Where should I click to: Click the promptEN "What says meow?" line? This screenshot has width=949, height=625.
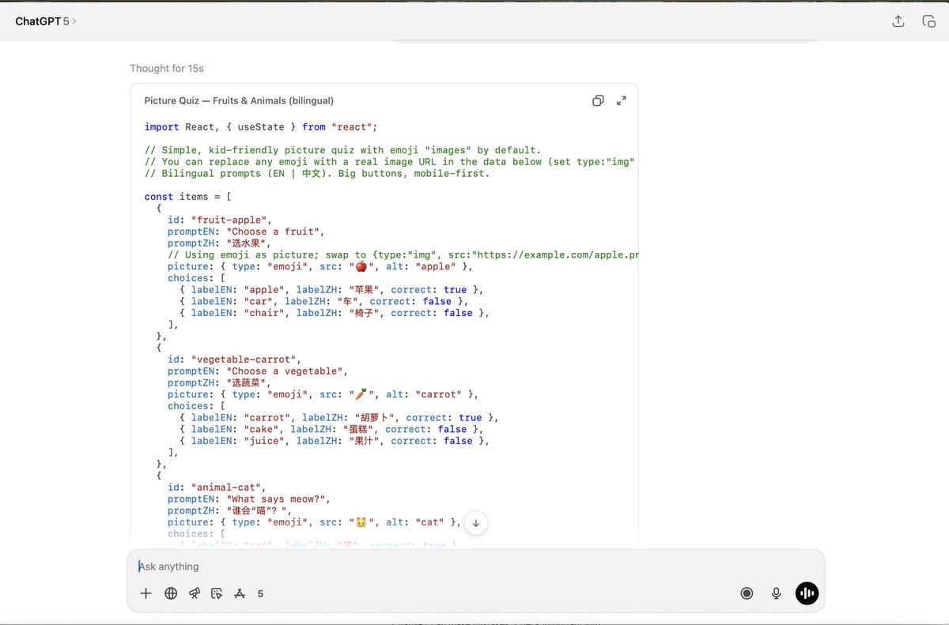[248, 499]
